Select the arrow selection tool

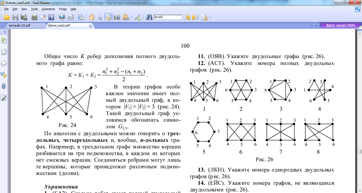[100, 17]
